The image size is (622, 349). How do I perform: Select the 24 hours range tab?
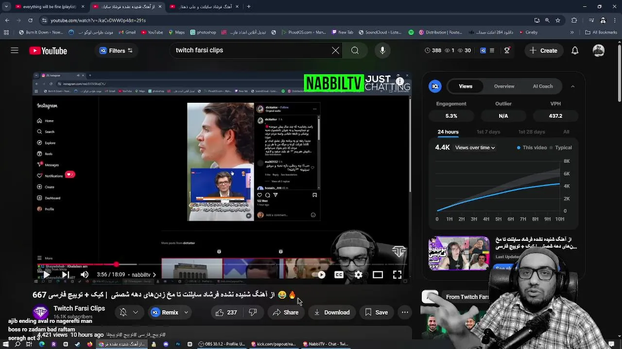[x=448, y=132]
